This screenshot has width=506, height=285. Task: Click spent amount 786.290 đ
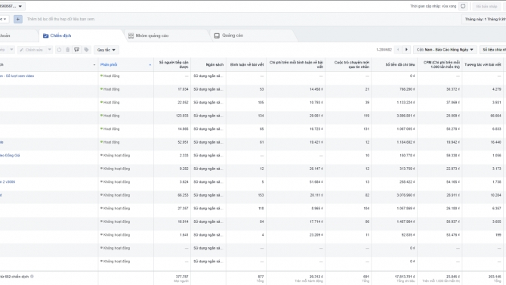pyautogui.click(x=407, y=89)
